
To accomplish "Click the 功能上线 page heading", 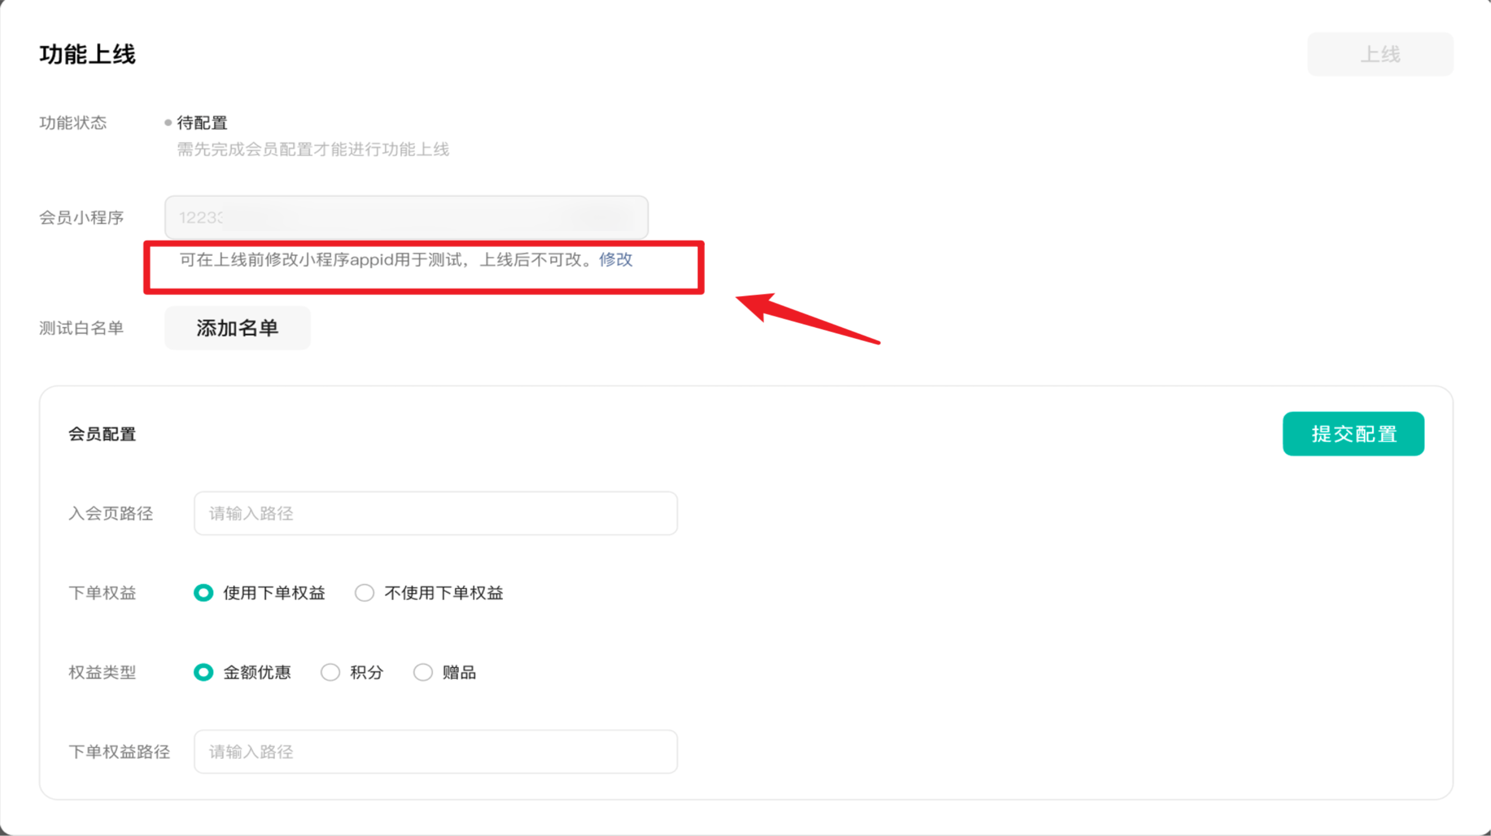I will click(88, 54).
